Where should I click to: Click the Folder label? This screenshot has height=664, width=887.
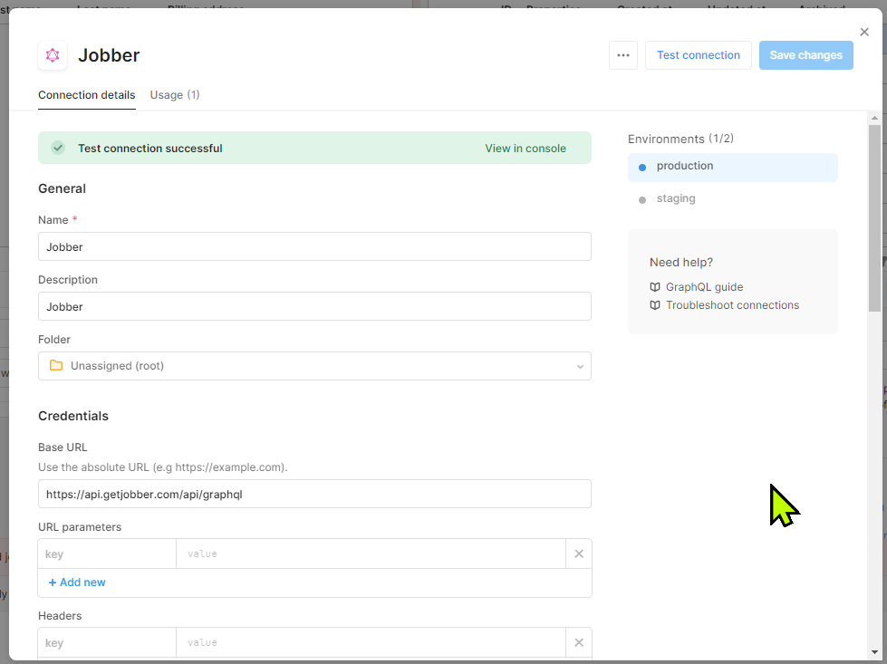54,340
